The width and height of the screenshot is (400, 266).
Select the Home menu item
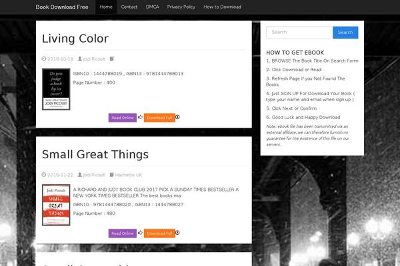point(106,7)
